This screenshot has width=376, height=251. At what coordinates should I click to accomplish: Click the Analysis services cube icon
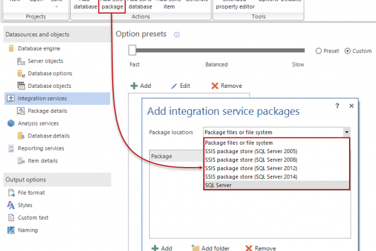tap(11, 123)
